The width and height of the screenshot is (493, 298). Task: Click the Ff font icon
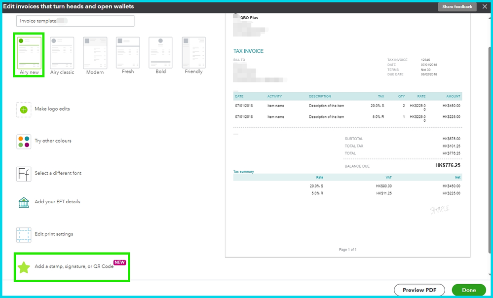click(x=24, y=174)
